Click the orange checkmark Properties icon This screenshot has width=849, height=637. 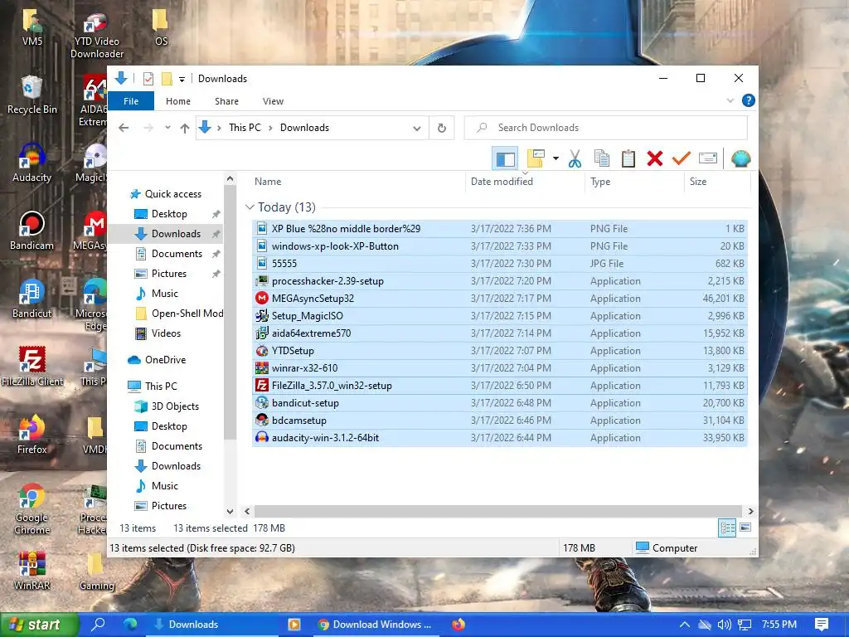(682, 158)
